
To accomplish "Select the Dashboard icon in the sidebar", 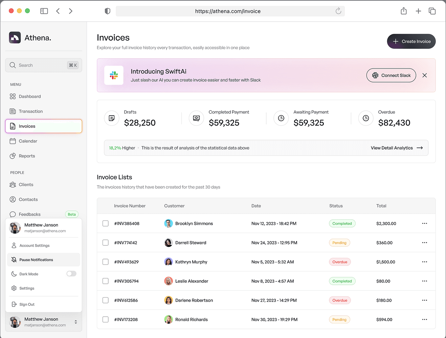I will 13,96.
